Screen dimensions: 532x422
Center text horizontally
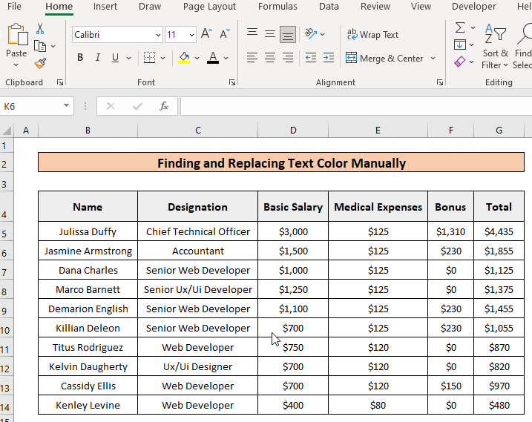270,58
